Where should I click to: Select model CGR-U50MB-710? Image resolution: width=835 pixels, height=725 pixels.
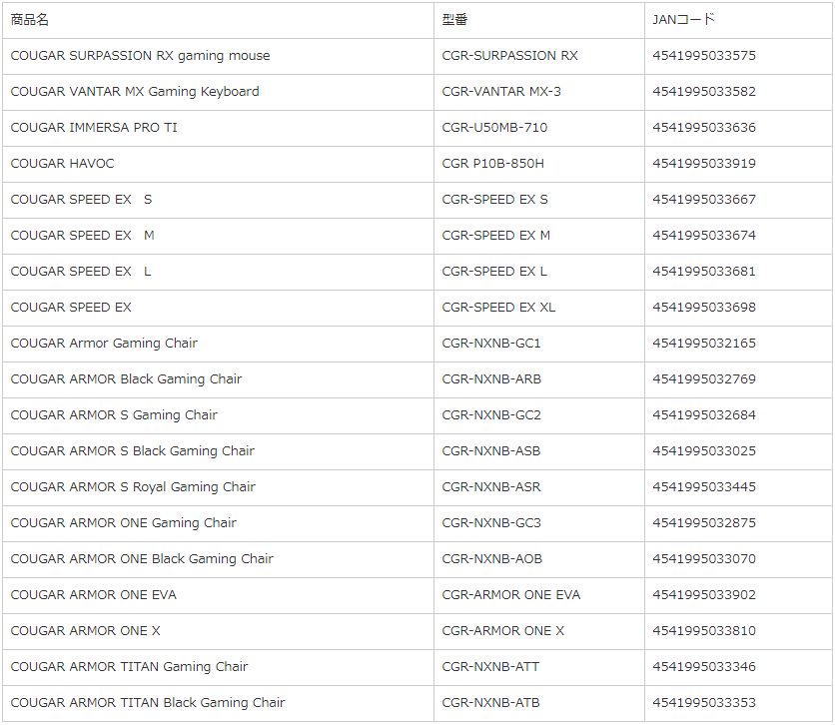(494, 127)
